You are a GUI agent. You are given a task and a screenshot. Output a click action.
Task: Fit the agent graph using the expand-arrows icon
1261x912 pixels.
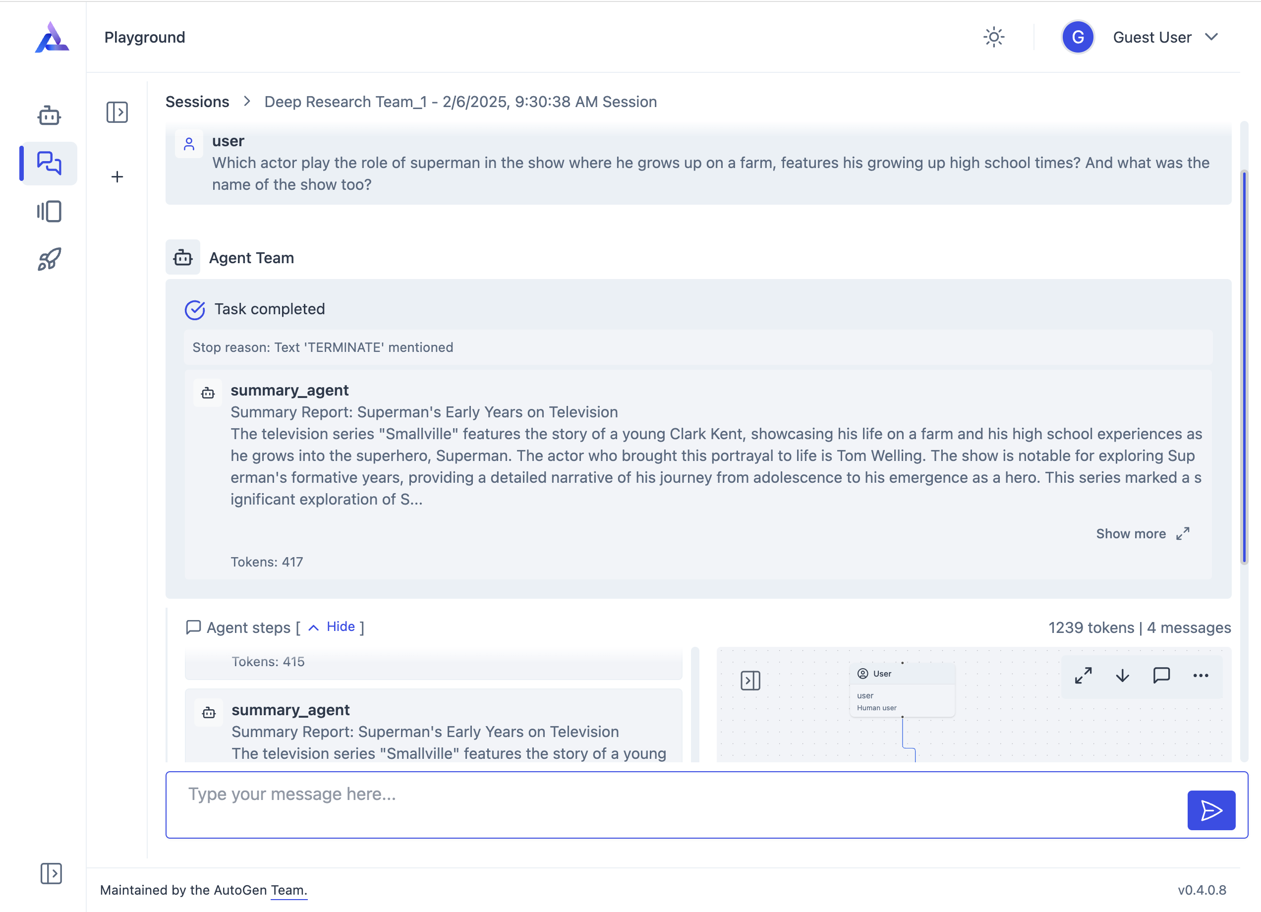(1083, 676)
